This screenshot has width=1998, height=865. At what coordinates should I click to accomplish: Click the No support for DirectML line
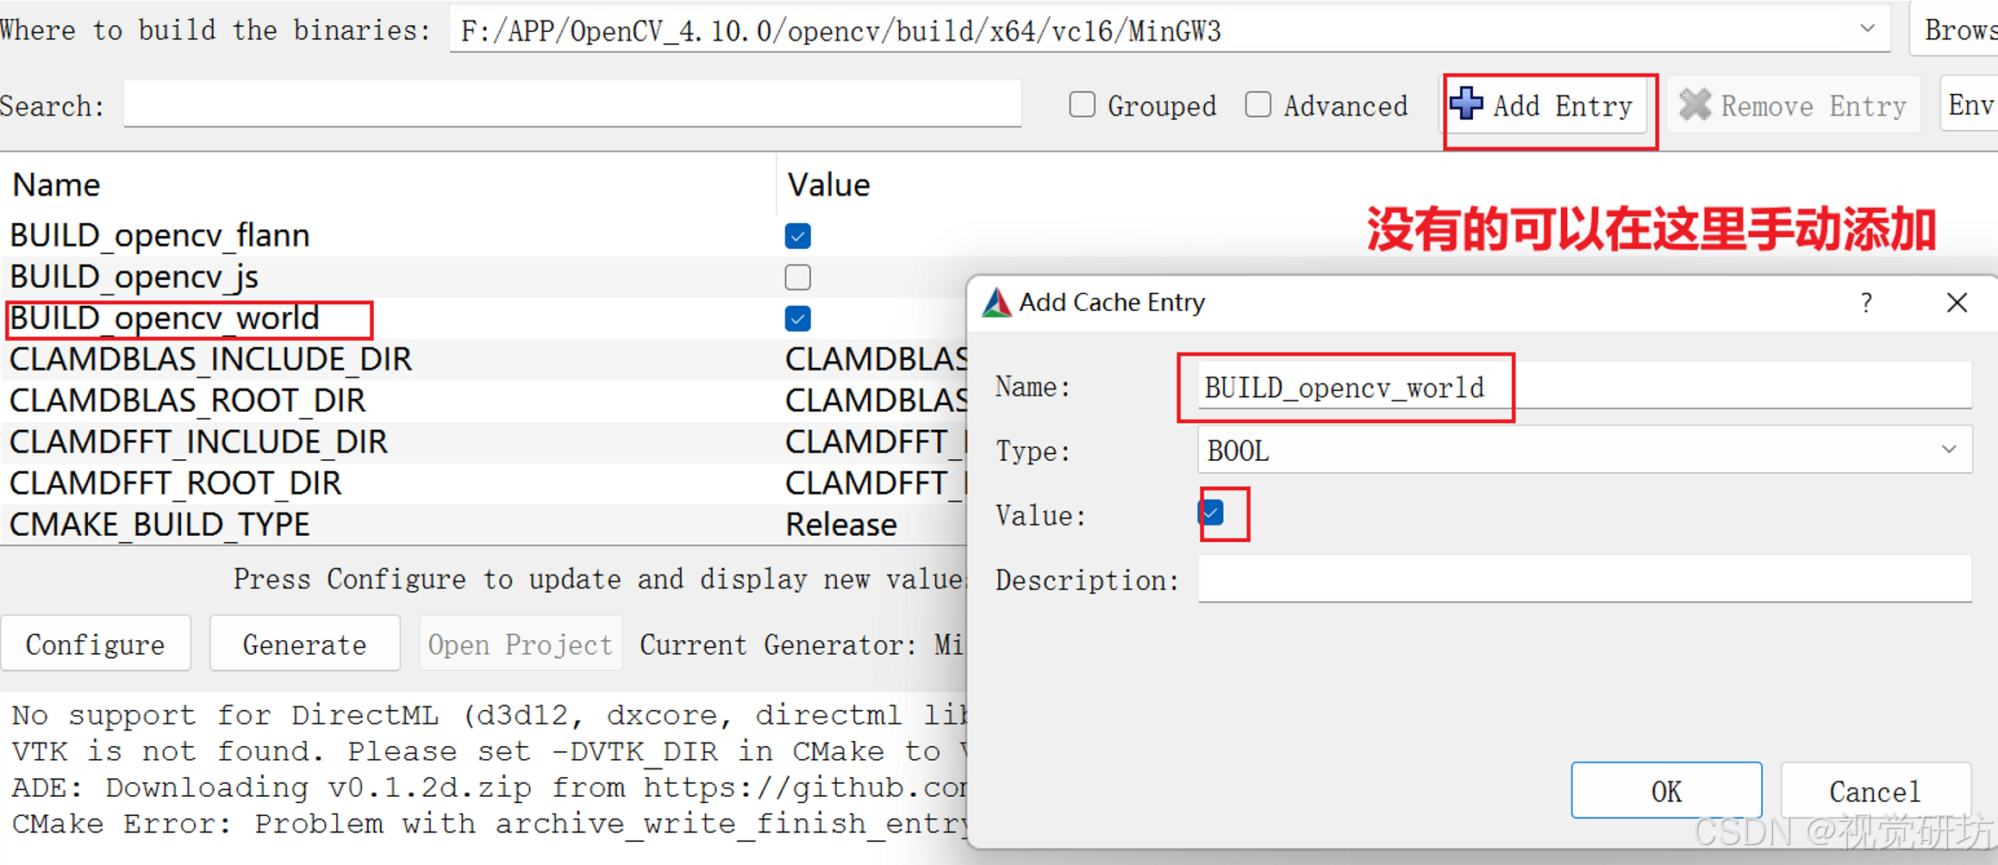tap(489, 715)
